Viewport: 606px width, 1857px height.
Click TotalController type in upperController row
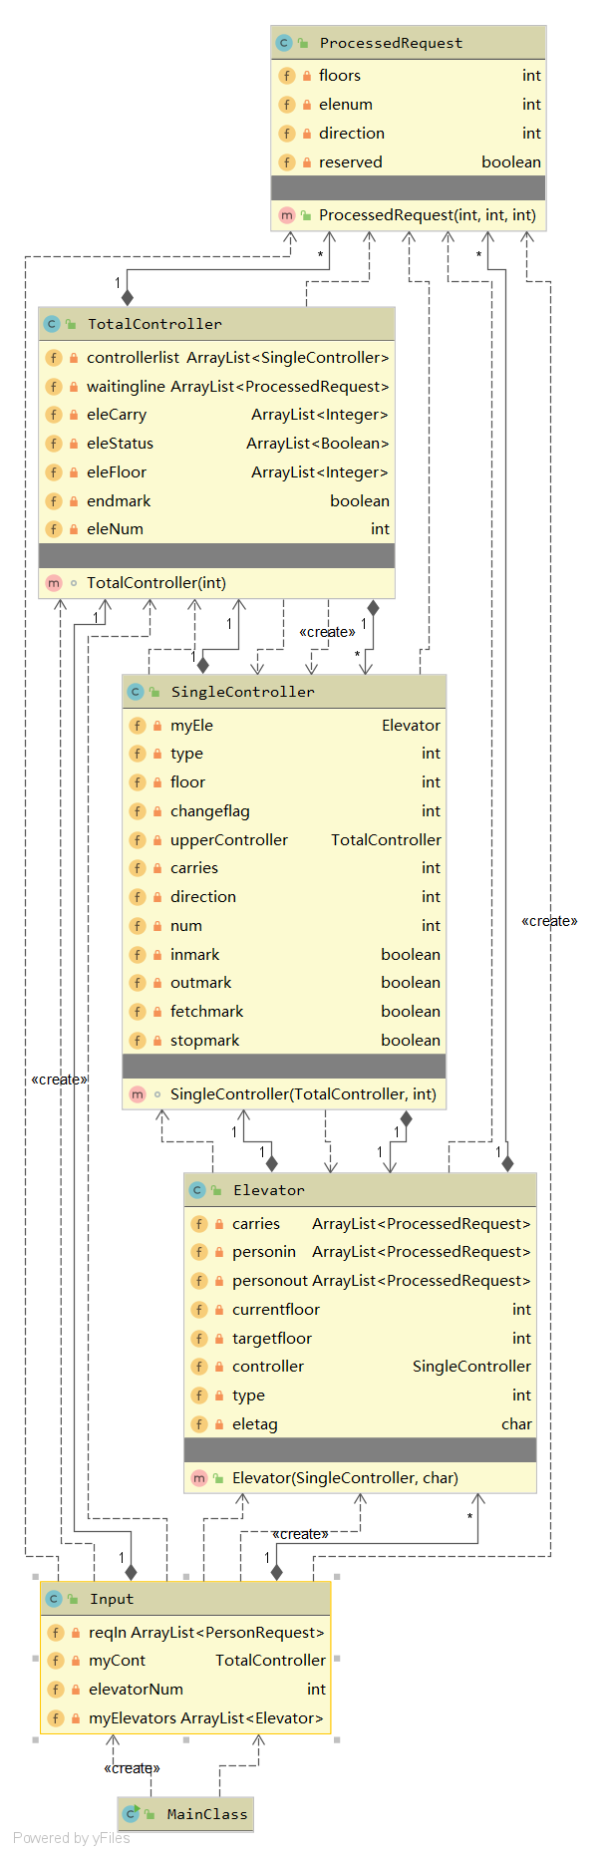pyautogui.click(x=386, y=840)
